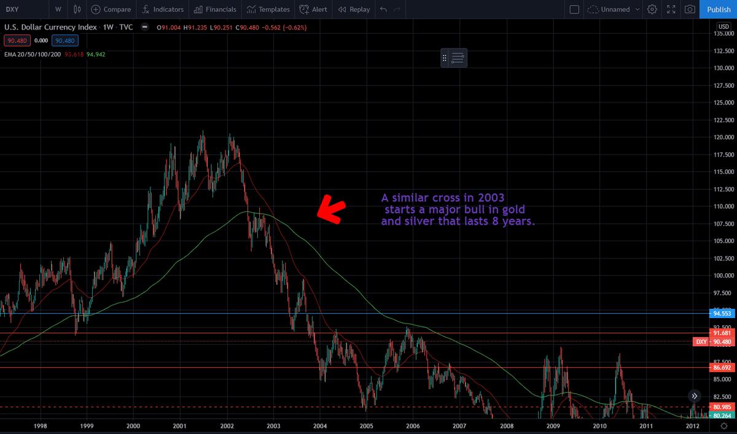Click the Publish button
737x434 pixels.
pos(718,9)
